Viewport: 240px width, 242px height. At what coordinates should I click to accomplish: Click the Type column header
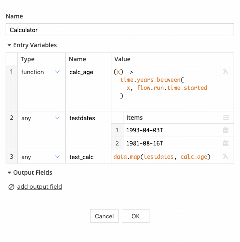point(41,59)
